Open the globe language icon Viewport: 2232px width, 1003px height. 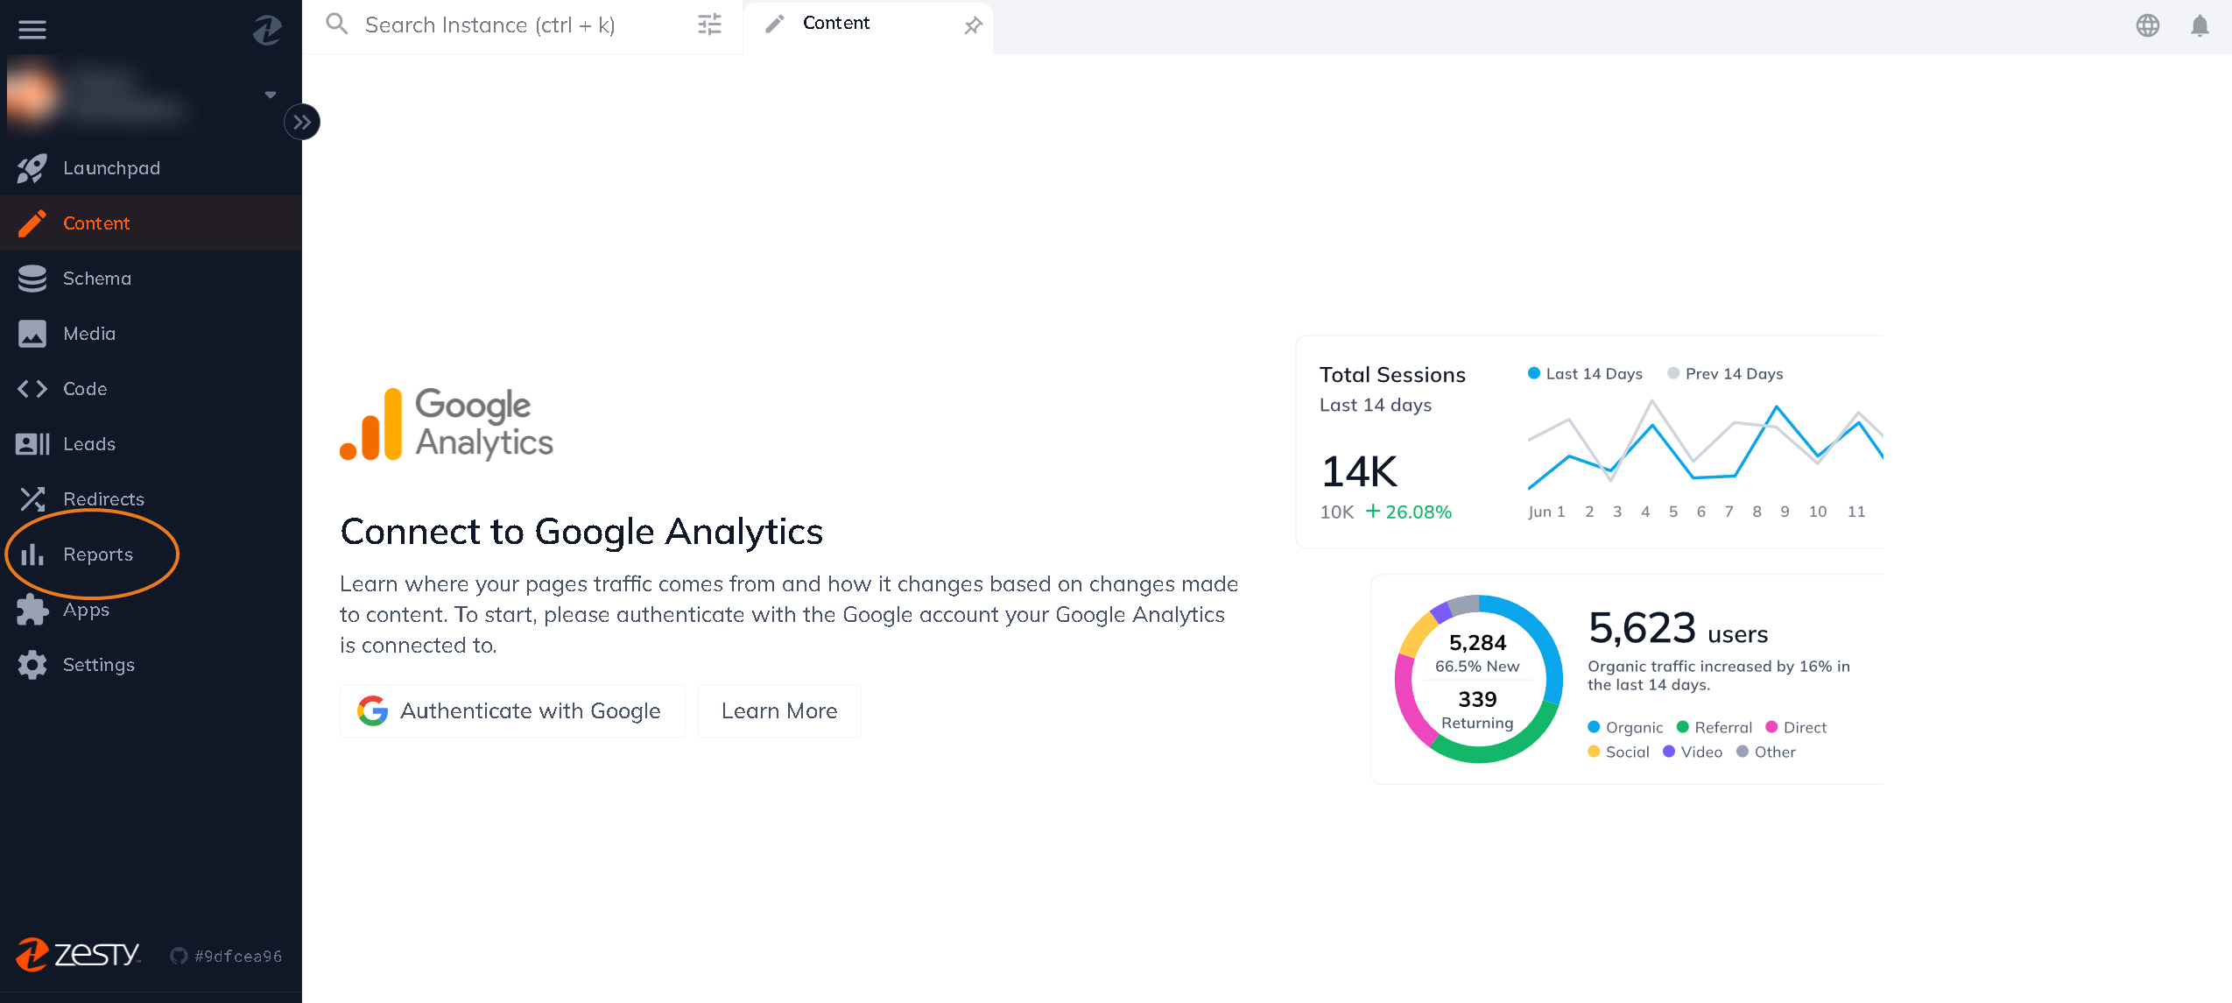[x=2147, y=25]
